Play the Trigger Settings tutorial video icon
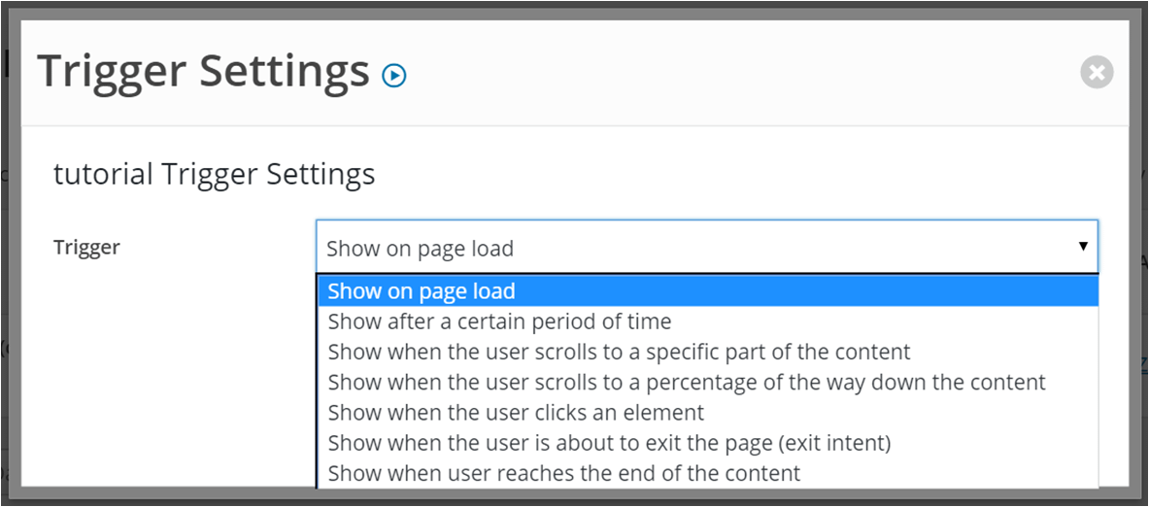1149x507 pixels. [x=394, y=75]
